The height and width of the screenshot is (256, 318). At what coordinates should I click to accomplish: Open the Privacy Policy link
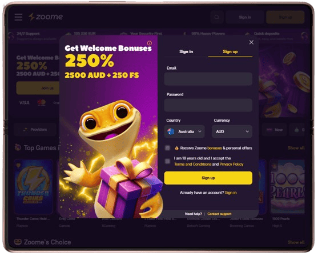click(x=231, y=164)
